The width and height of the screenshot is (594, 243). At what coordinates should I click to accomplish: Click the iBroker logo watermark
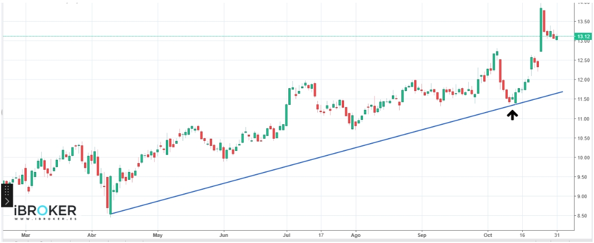point(45,211)
